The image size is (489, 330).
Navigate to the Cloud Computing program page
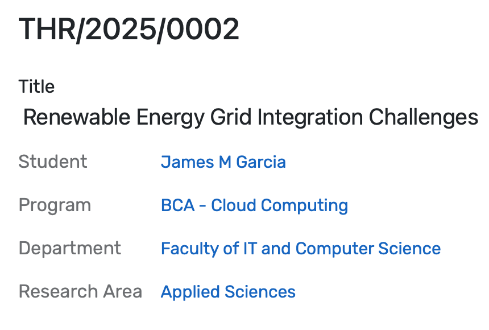pos(254,205)
